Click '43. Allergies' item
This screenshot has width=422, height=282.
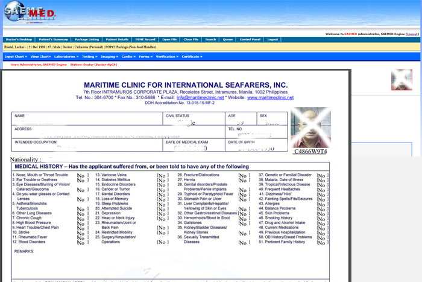[x=269, y=203]
